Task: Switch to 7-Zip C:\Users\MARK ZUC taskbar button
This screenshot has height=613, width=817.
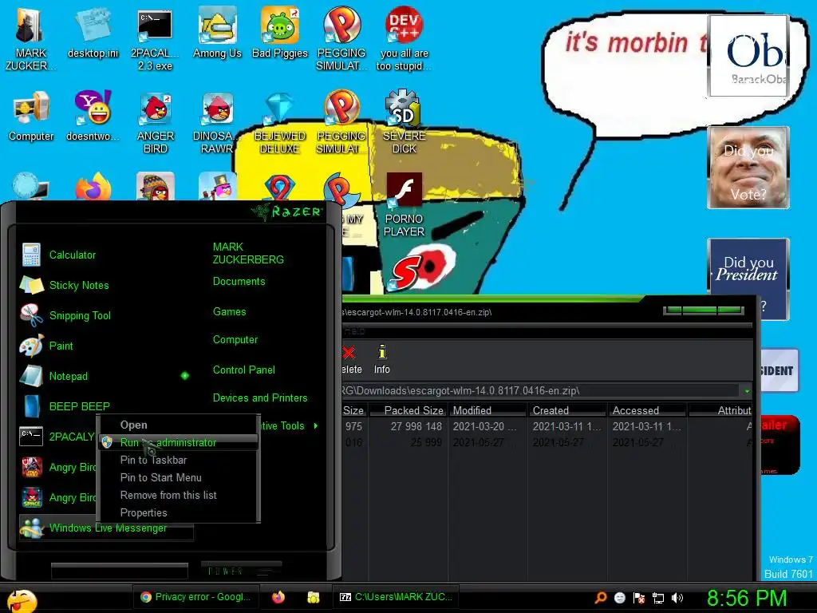Action: pos(396,597)
